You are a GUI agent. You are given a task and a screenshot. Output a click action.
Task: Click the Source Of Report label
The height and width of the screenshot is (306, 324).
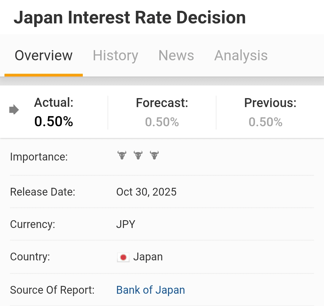[x=52, y=290]
